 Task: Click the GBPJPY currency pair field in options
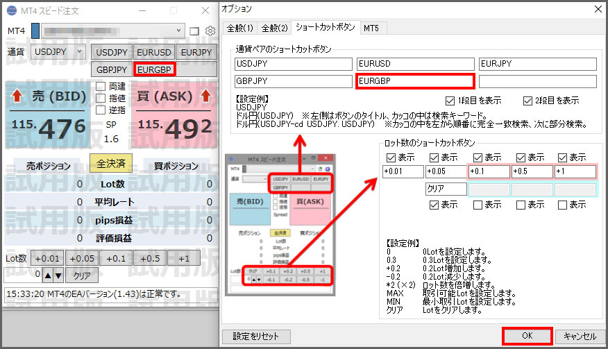[x=294, y=81]
